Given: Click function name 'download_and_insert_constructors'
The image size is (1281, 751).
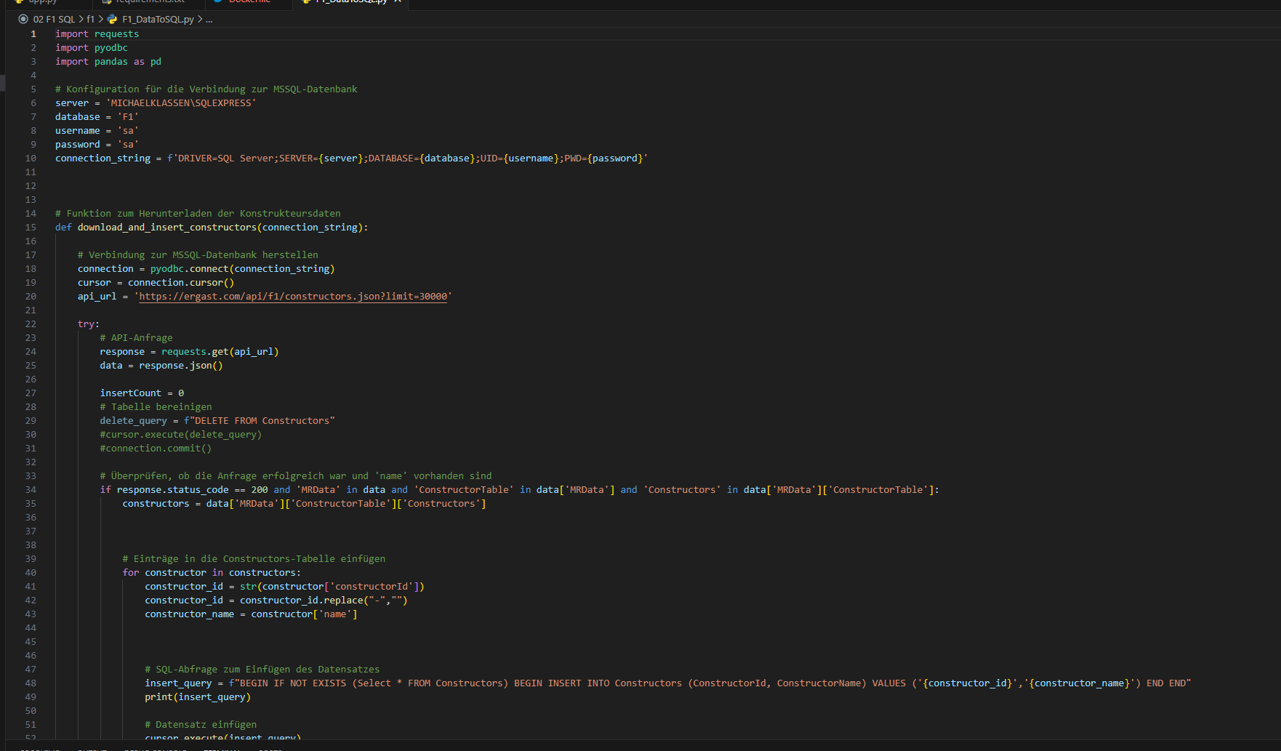Looking at the screenshot, I should 167,228.
